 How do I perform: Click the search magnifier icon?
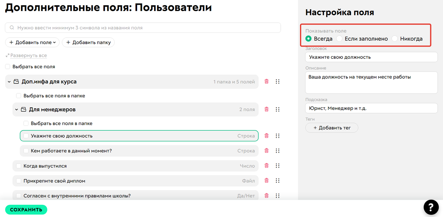click(x=12, y=28)
